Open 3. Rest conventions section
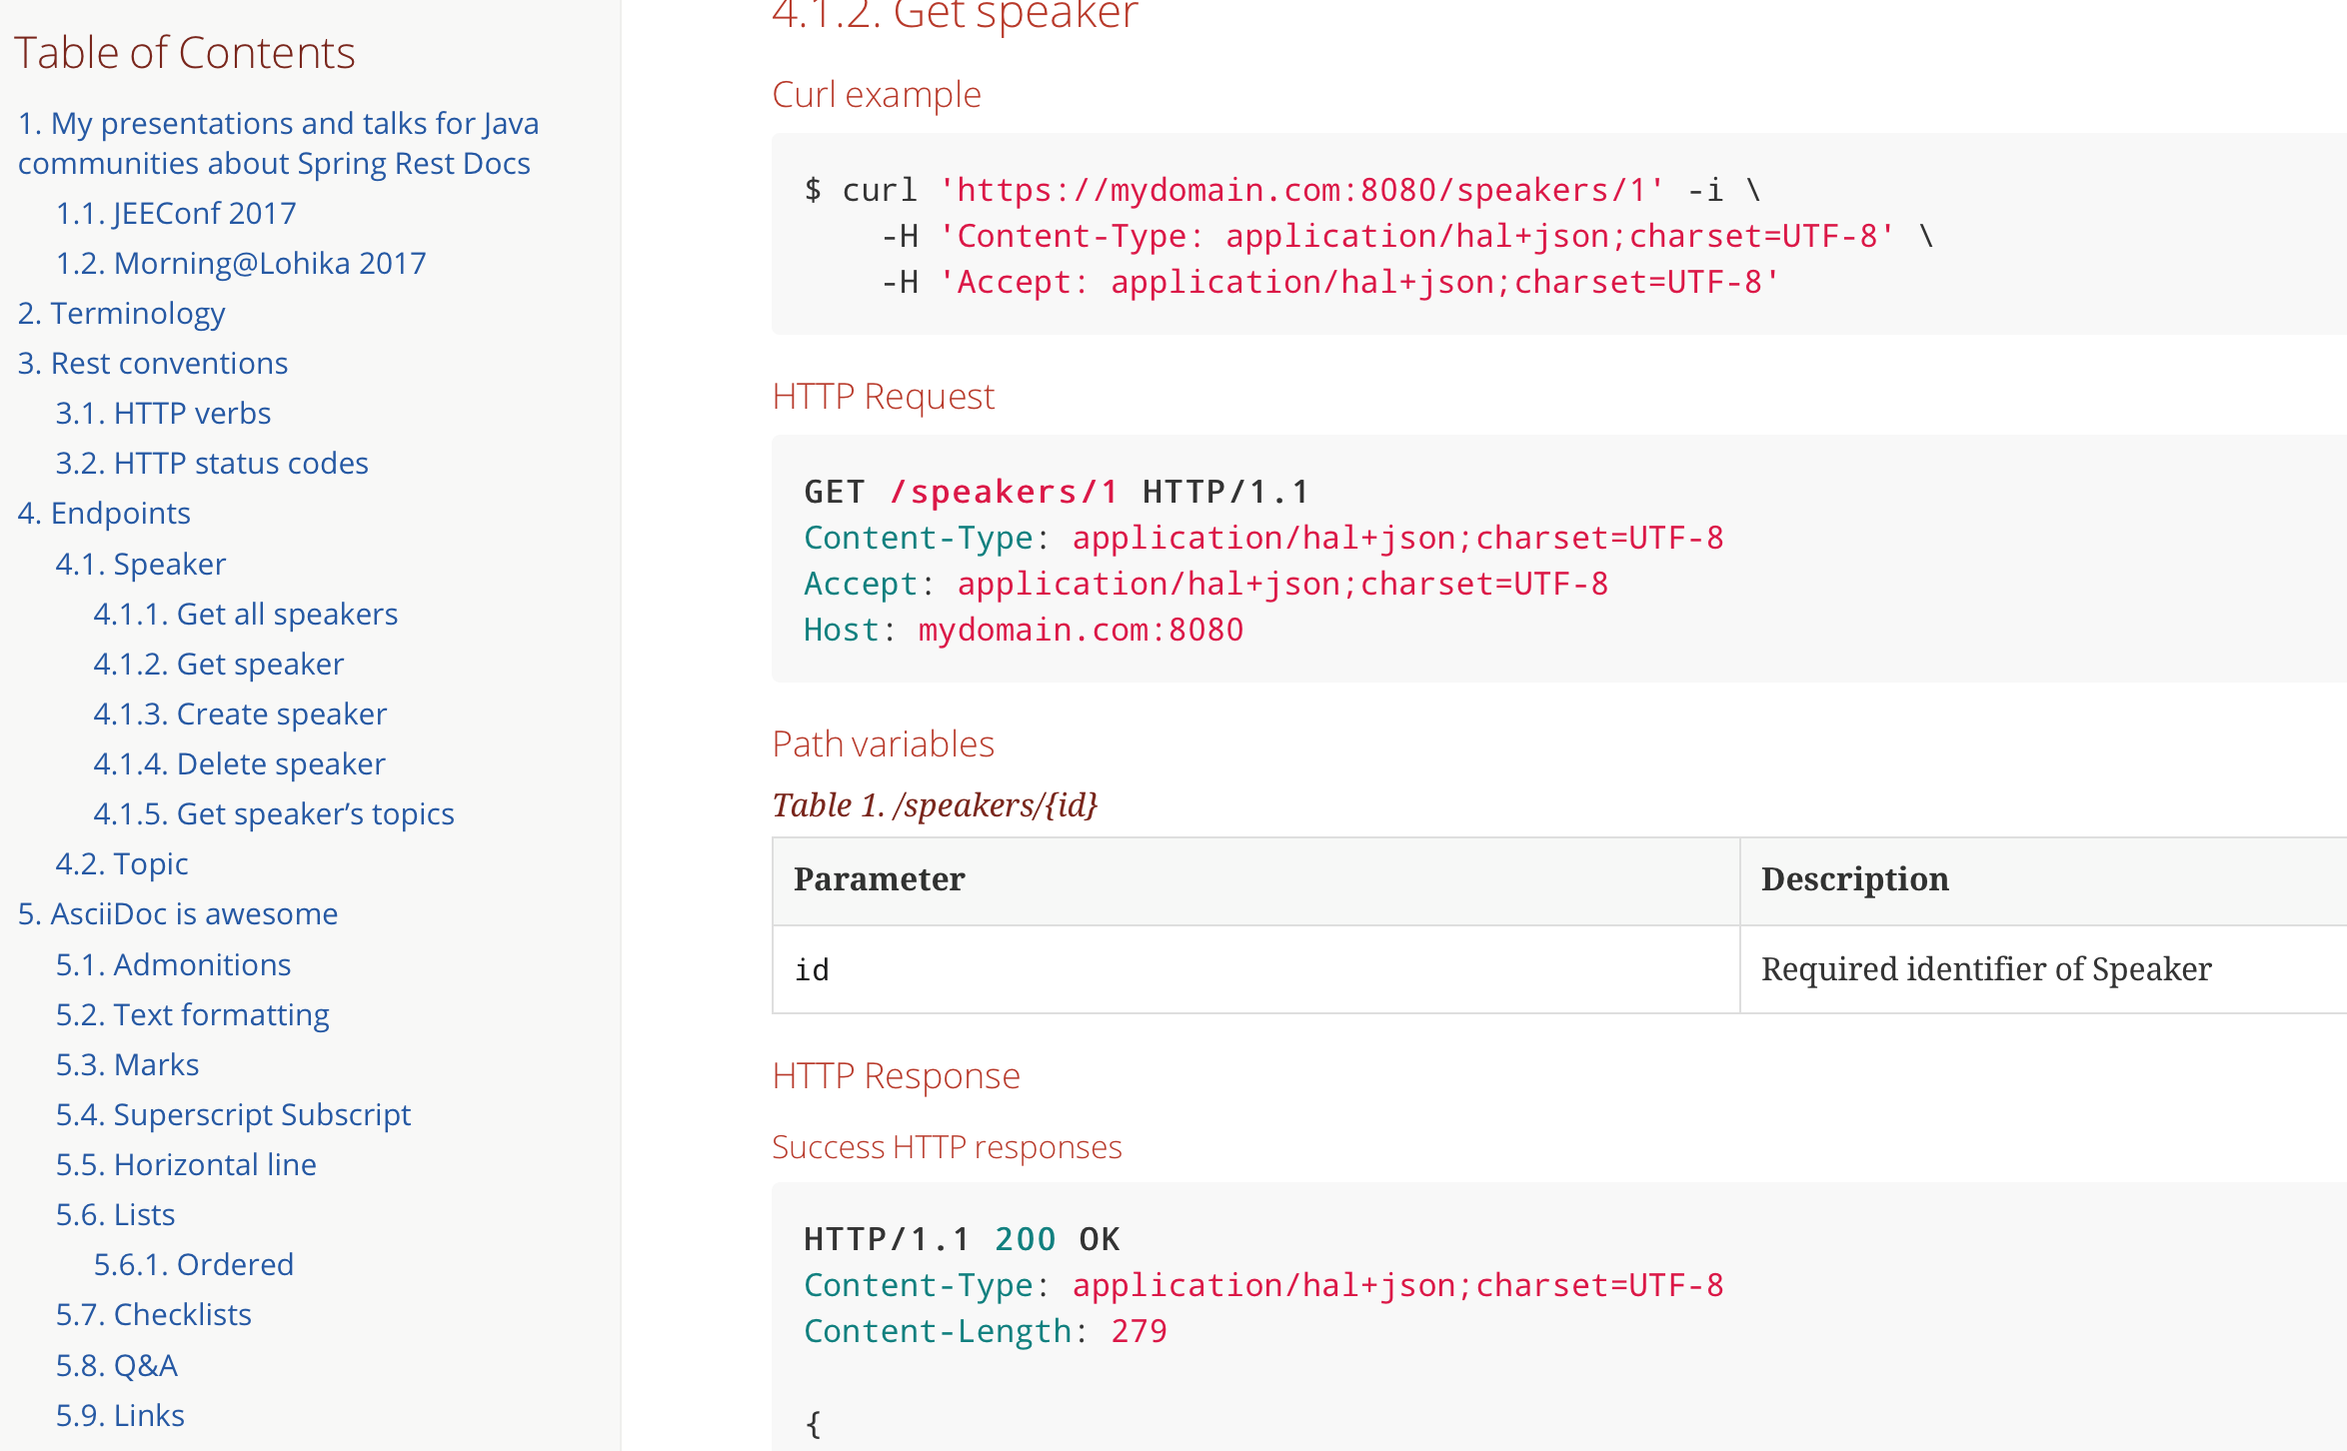The width and height of the screenshot is (2347, 1451). click(153, 363)
